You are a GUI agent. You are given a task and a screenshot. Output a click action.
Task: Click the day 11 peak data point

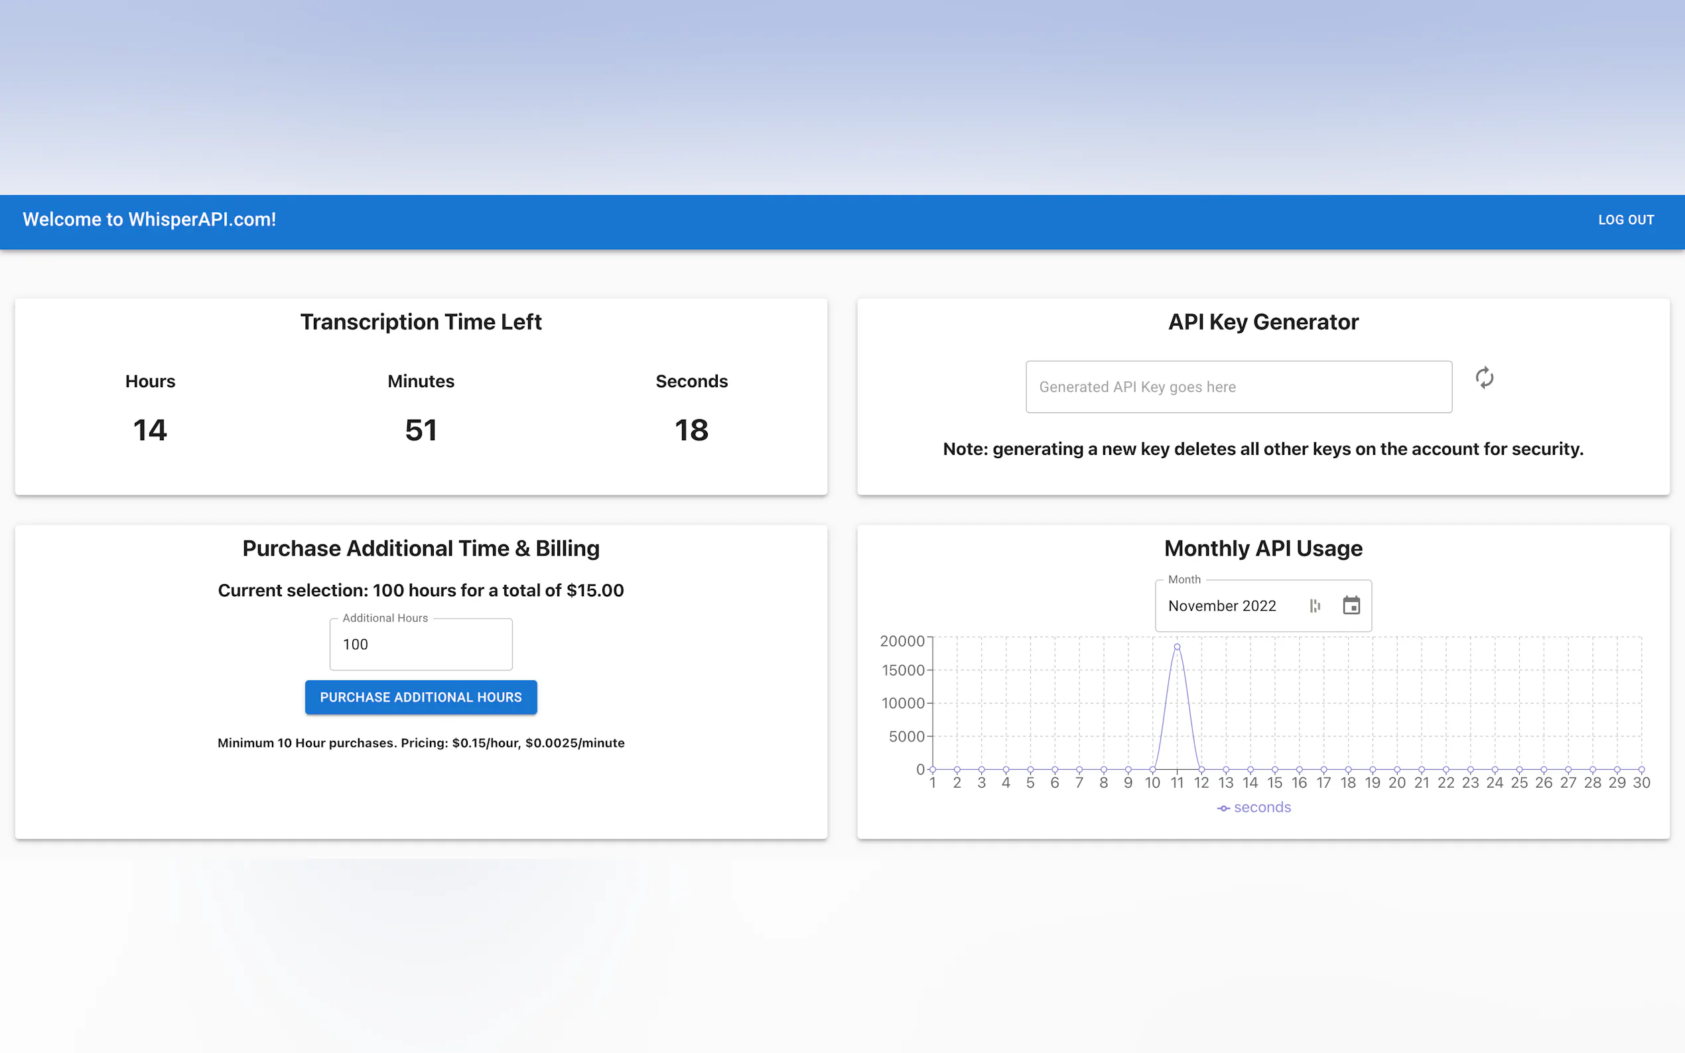click(1176, 647)
